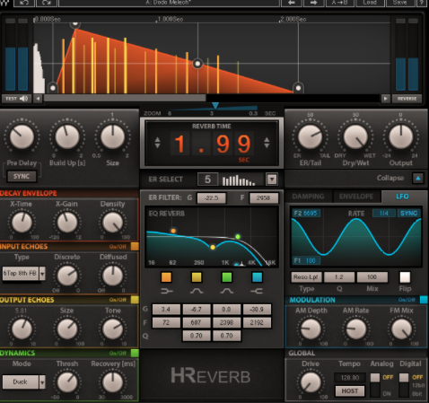Collapse the panel with blue triangle button
Screen dimensions: 429x403
coord(418,178)
